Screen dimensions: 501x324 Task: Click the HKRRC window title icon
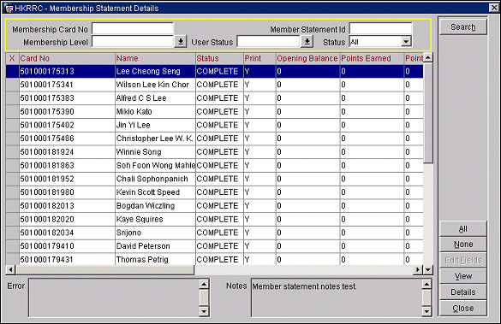click(x=8, y=8)
